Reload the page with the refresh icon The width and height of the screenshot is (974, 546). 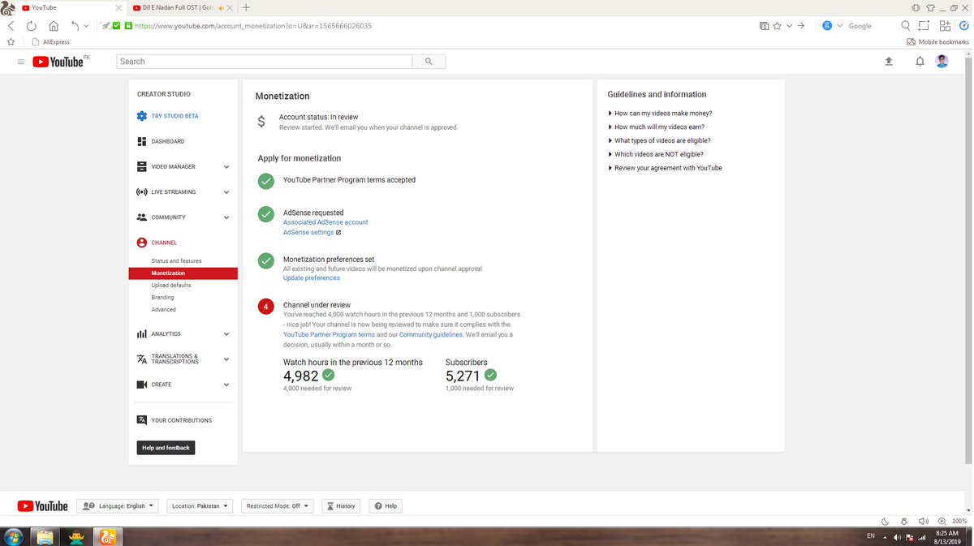32,26
